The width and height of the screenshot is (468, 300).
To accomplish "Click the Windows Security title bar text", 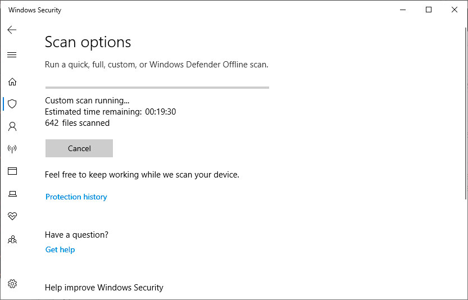I will coord(35,10).
